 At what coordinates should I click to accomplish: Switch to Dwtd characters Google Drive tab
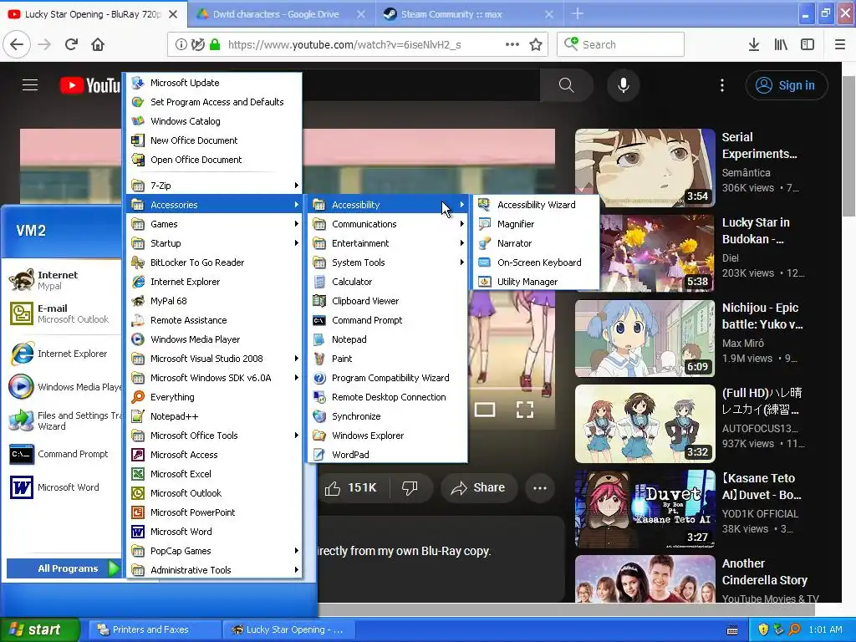coord(276,14)
